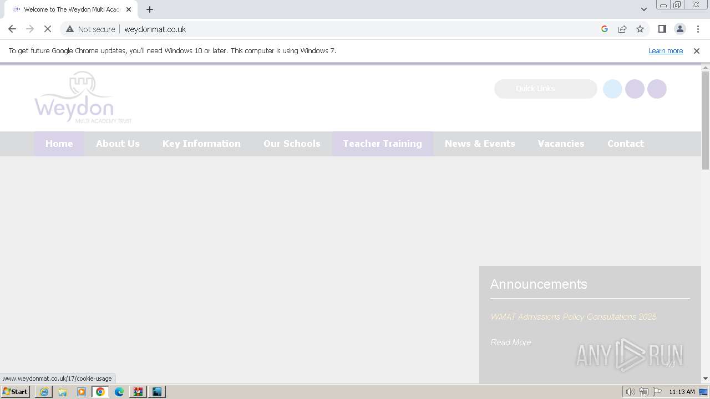Click the Show desktop button
This screenshot has width=710, height=399.
click(x=703, y=392)
